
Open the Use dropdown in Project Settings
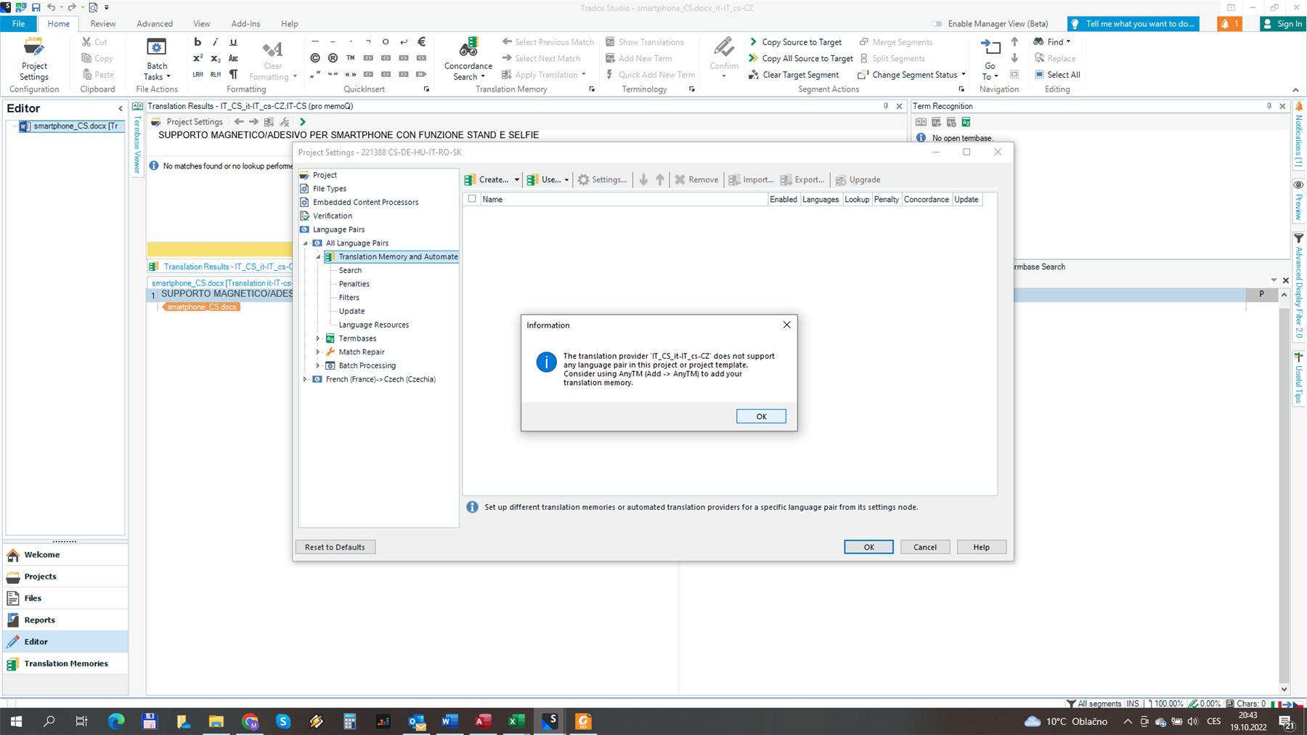click(x=566, y=179)
